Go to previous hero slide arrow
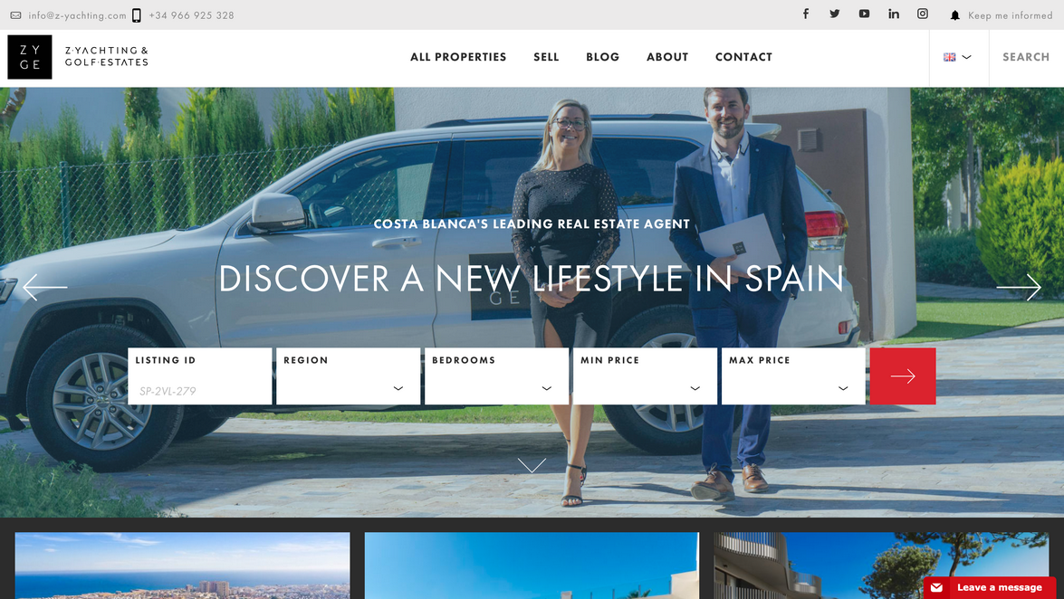Screen dimensions: 1064x599 44,287
